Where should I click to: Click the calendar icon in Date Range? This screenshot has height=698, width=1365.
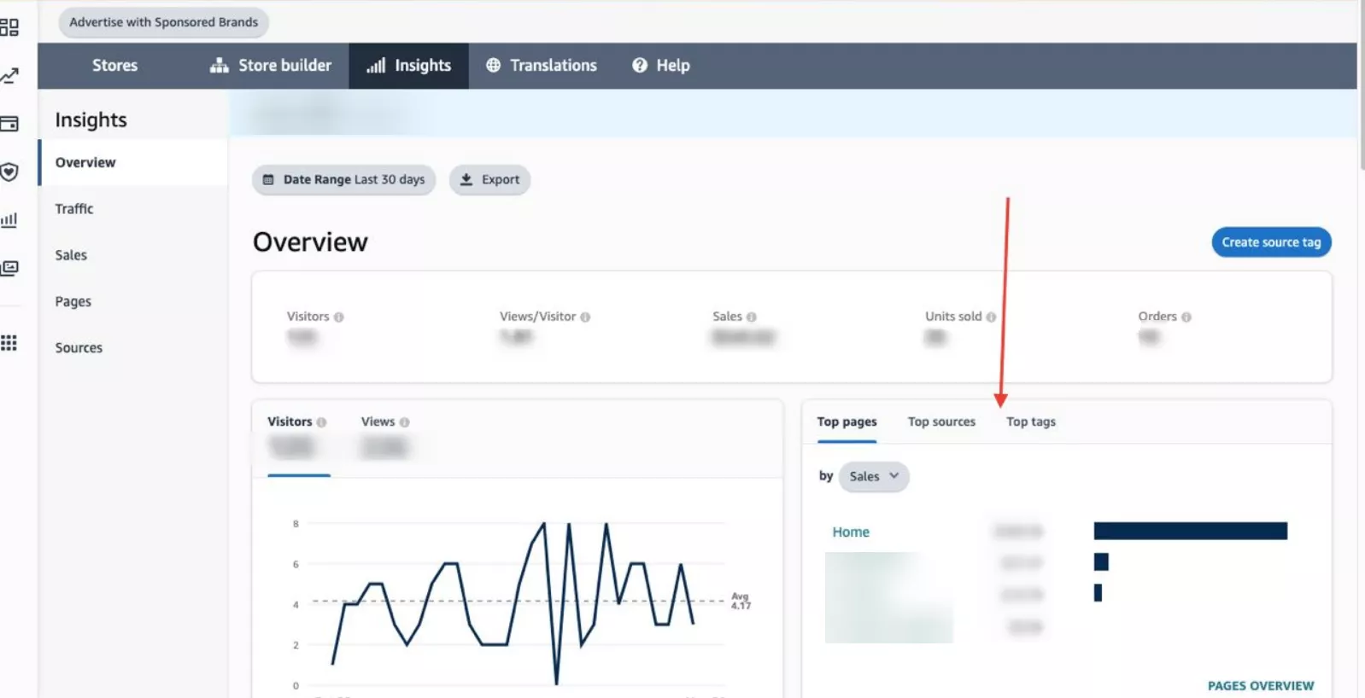click(x=268, y=180)
